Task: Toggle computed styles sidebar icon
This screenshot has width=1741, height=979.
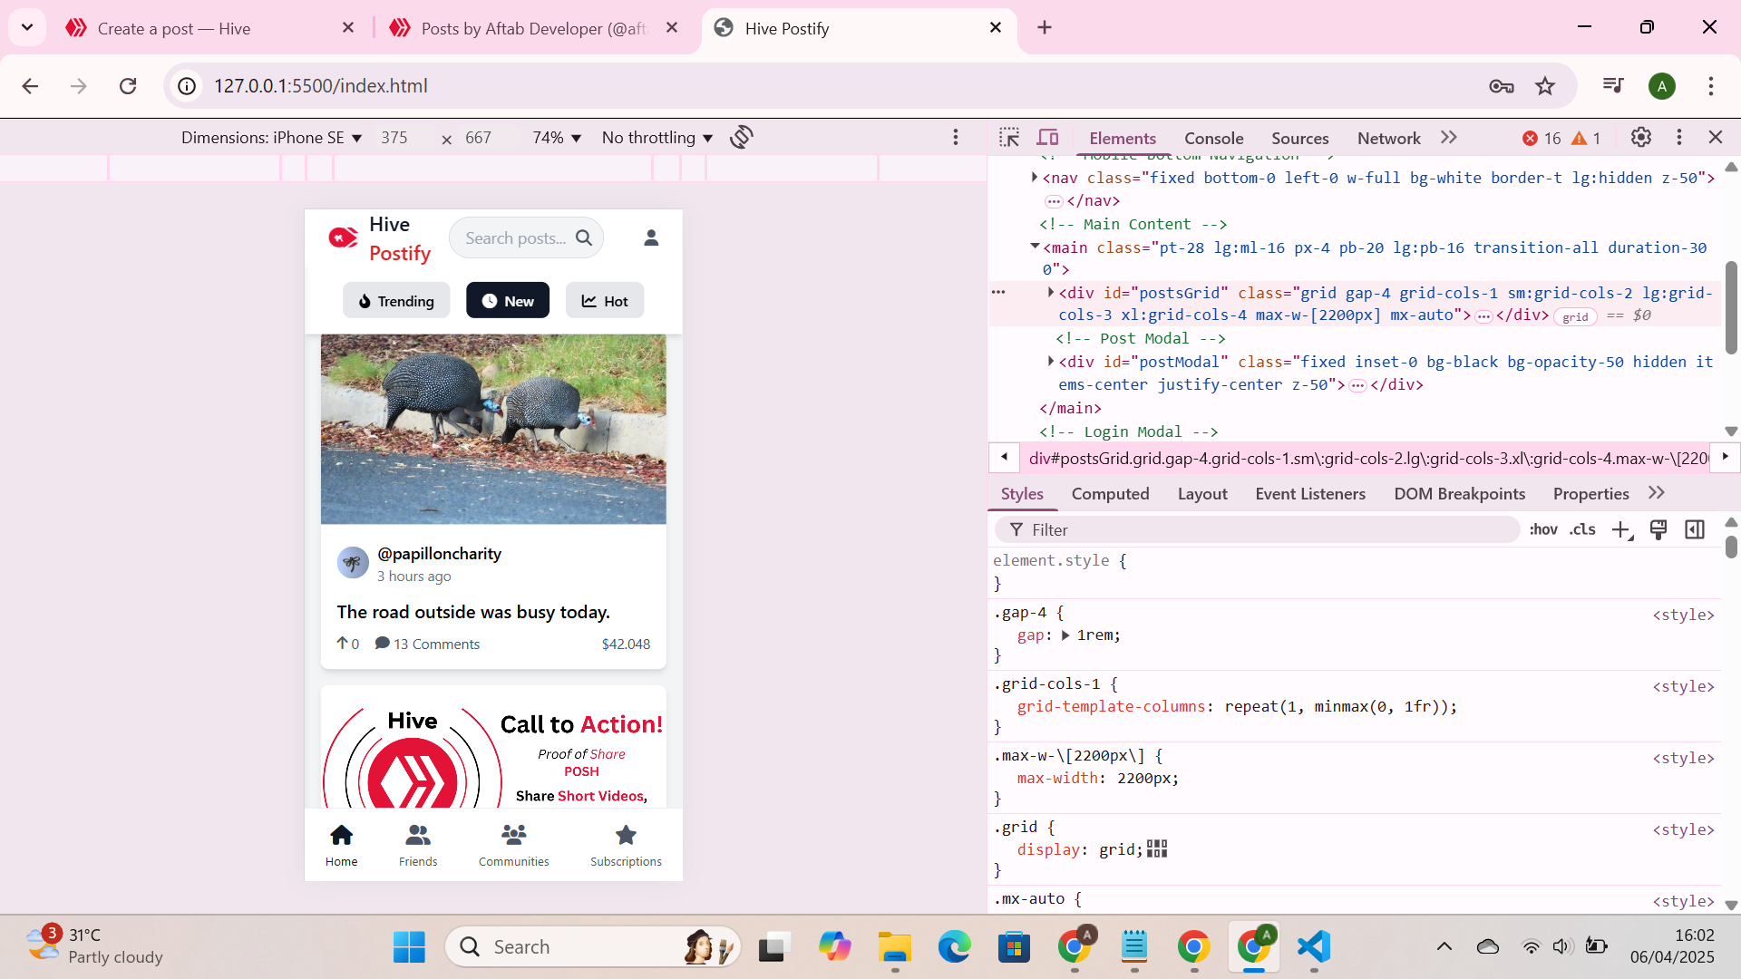Action: pos(1695,530)
